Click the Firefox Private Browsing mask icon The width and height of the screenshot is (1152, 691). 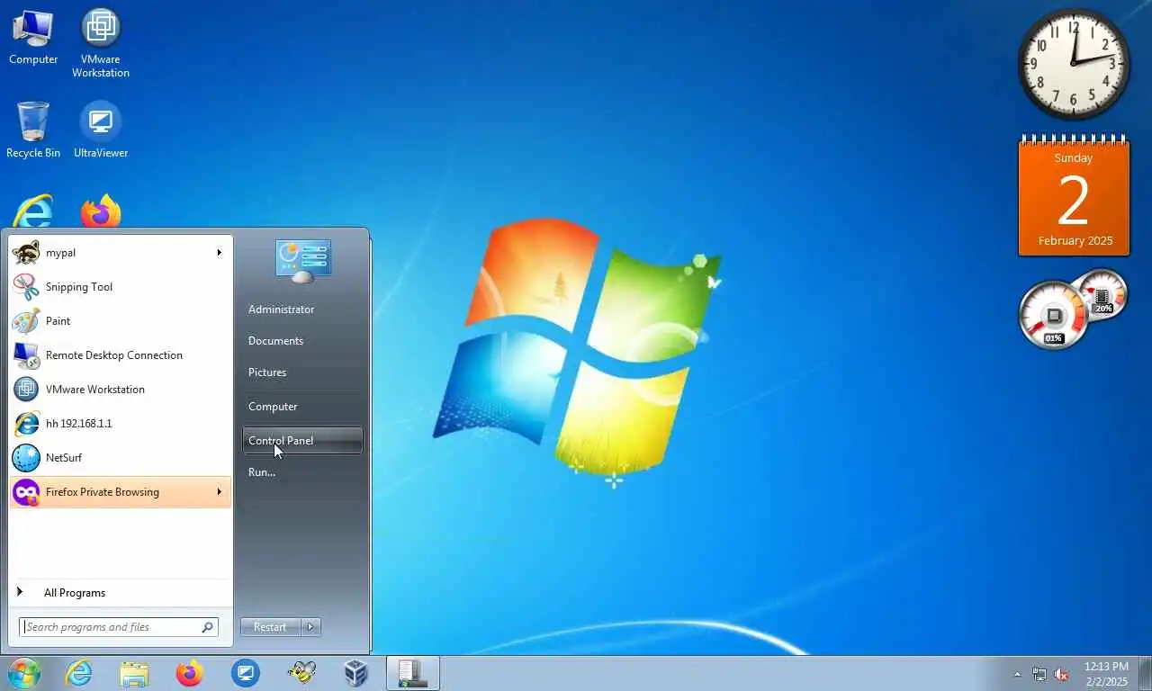(26, 492)
